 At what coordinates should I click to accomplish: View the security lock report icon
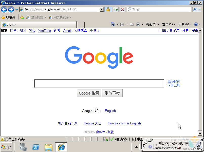coord(108,9)
